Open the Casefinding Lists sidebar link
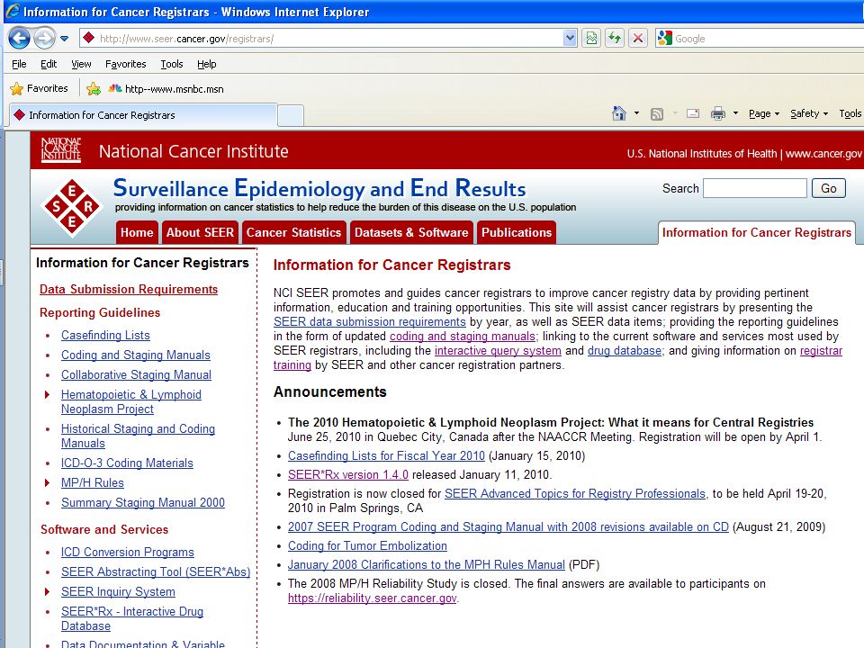The height and width of the screenshot is (648, 864). pos(105,335)
